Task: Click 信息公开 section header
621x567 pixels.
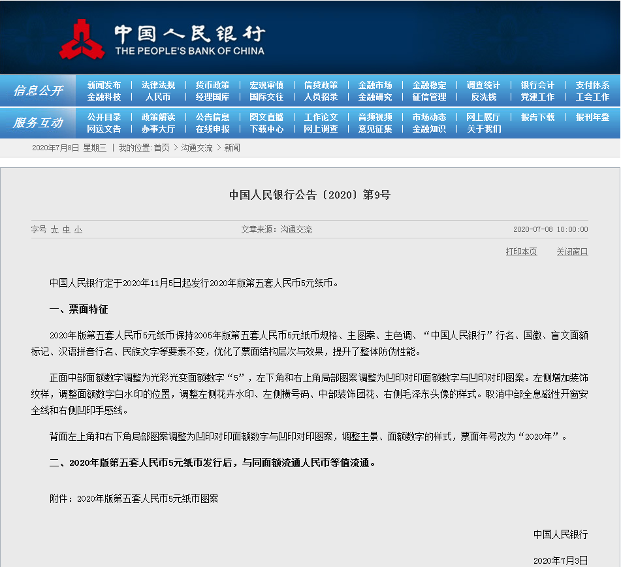Action: 38,91
